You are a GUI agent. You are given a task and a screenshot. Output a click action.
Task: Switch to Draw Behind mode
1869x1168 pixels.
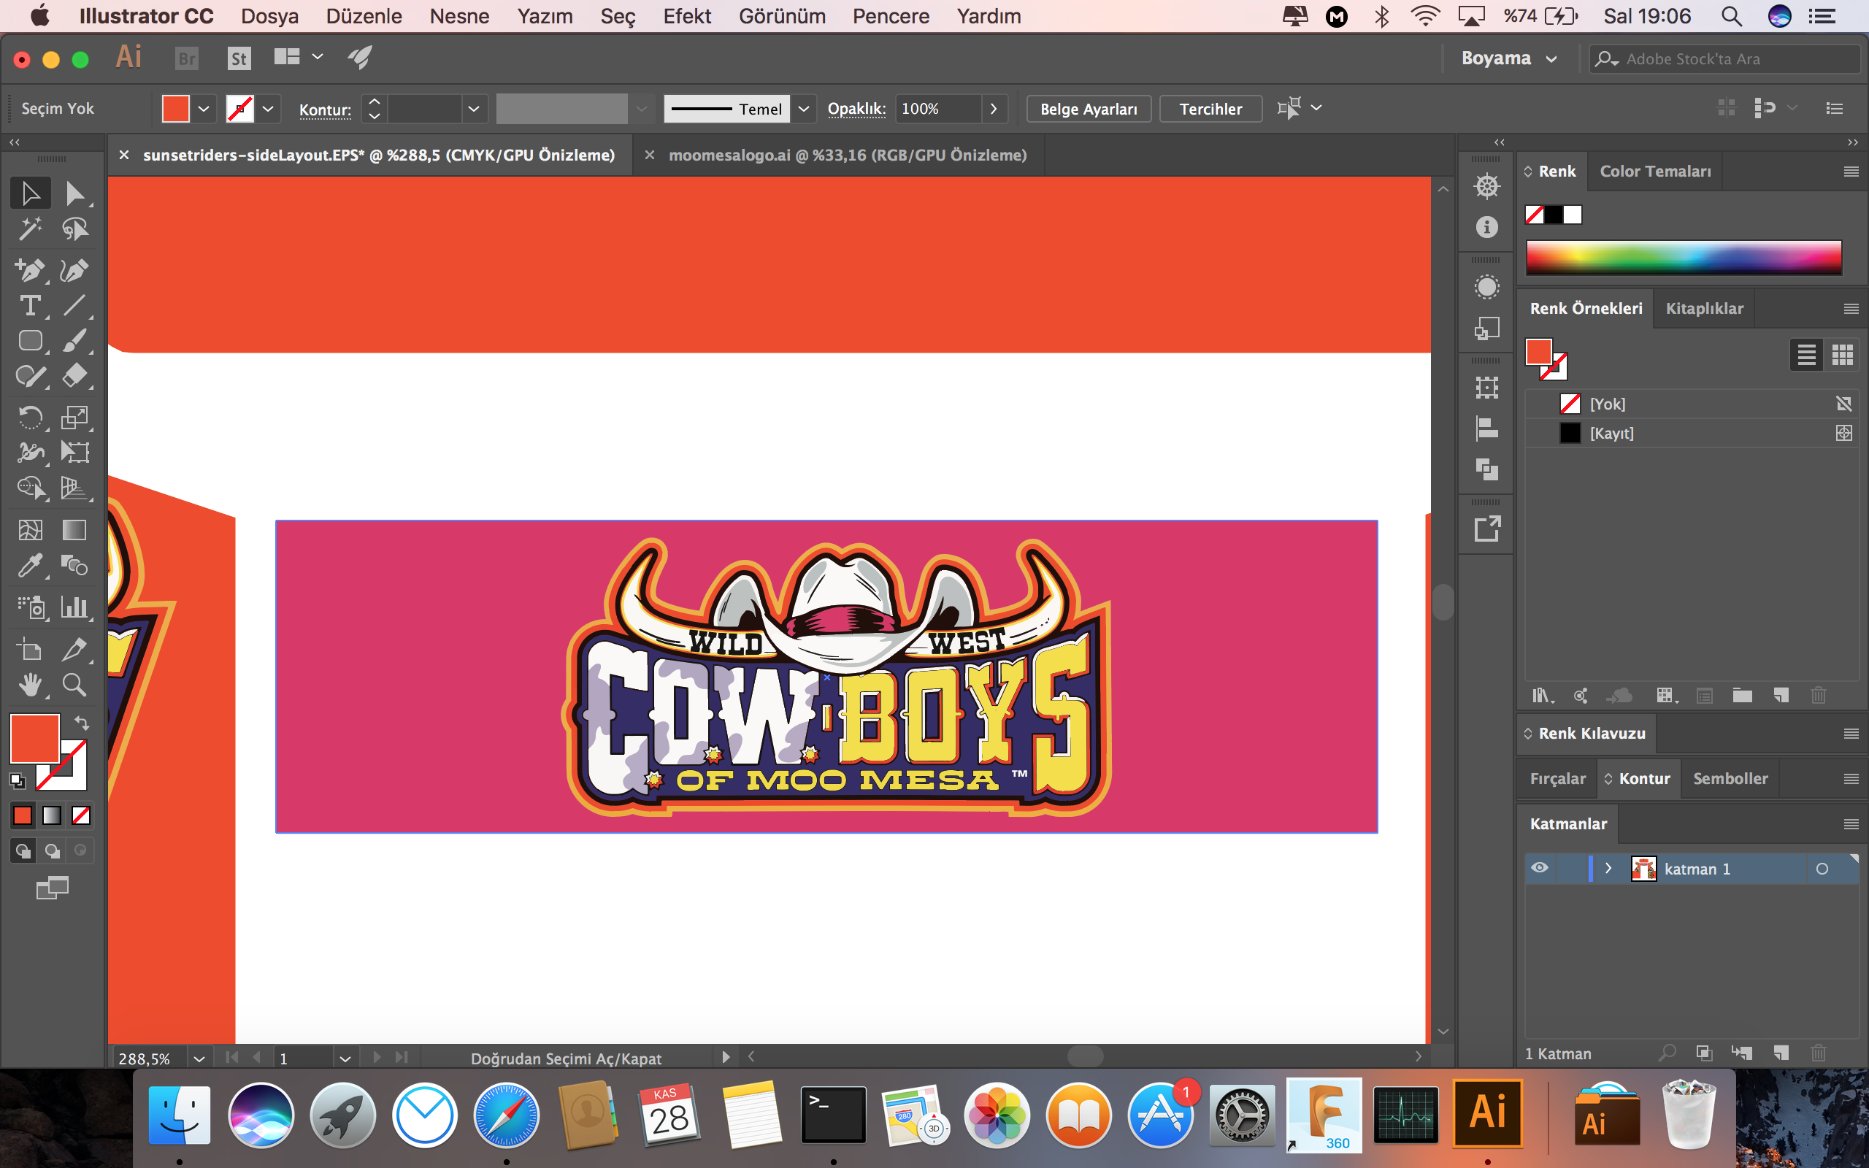point(53,850)
